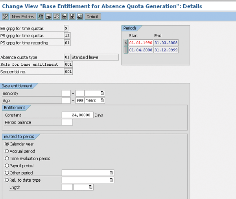Select the 01.04.2008 start date period

[141, 50]
